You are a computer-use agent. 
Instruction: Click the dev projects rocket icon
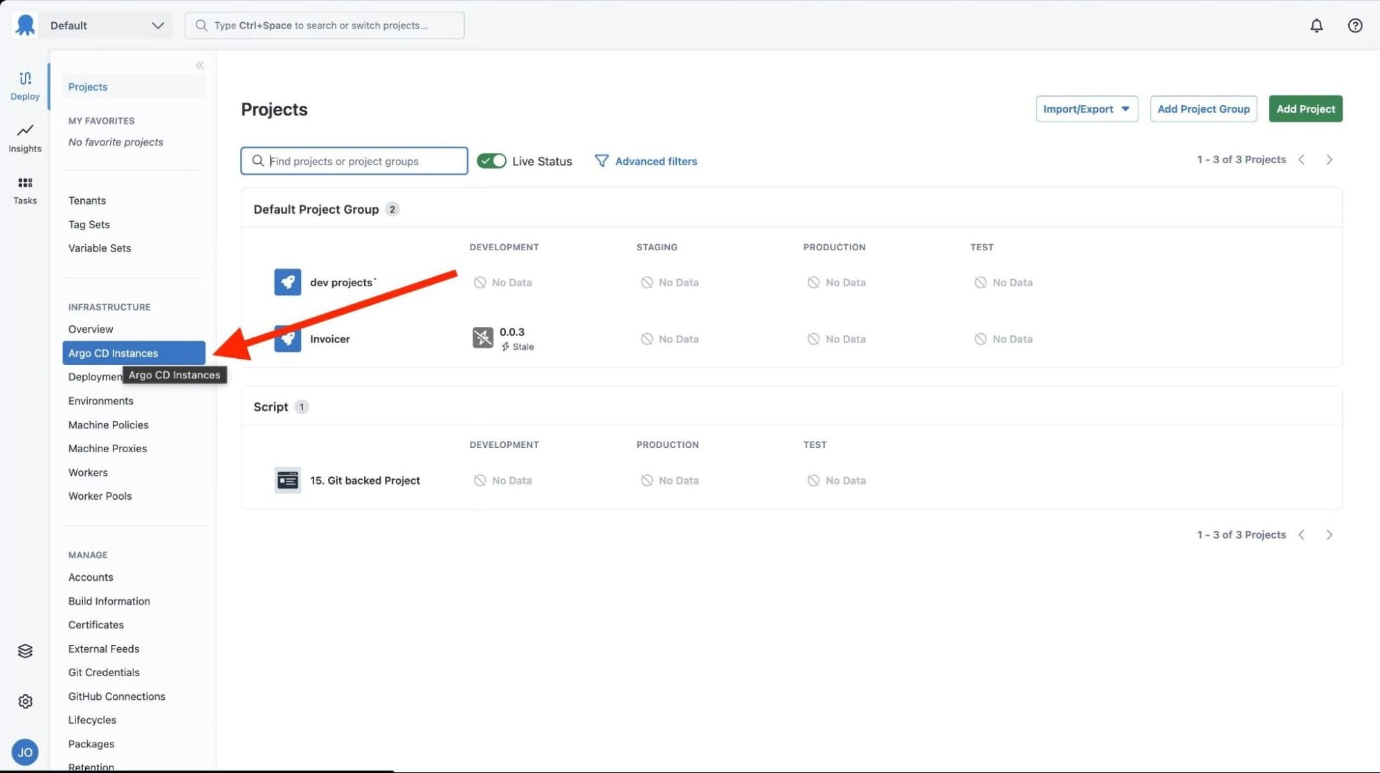click(287, 281)
